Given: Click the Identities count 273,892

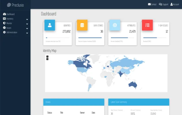Looking at the screenshot, I should click(x=66, y=31).
